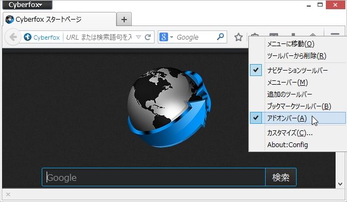Viewport: 347px width, 202px height.
Task: Open the Google search engine selector
Action: coord(166,37)
